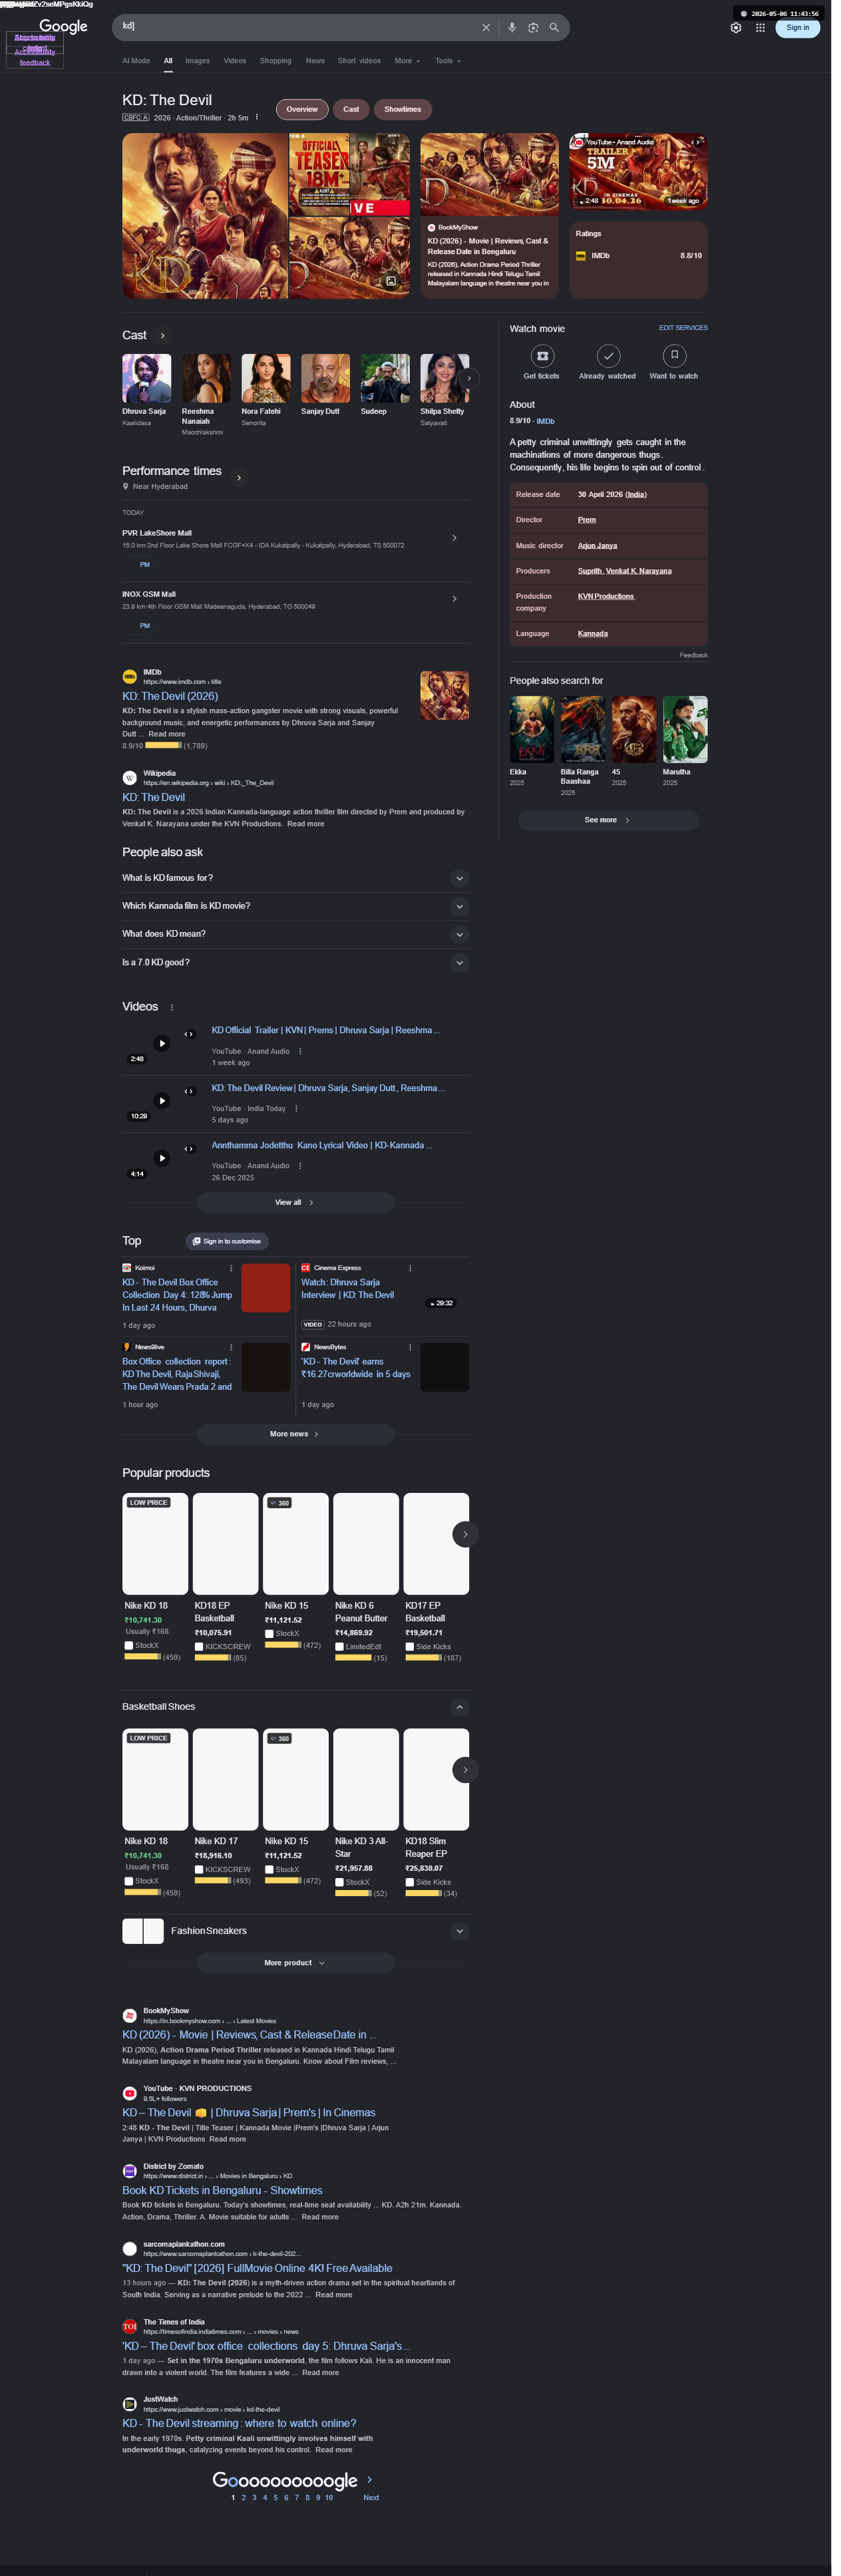
Task: Open PVR LakeShore Mall showtimes arrow
Action: coord(454,538)
